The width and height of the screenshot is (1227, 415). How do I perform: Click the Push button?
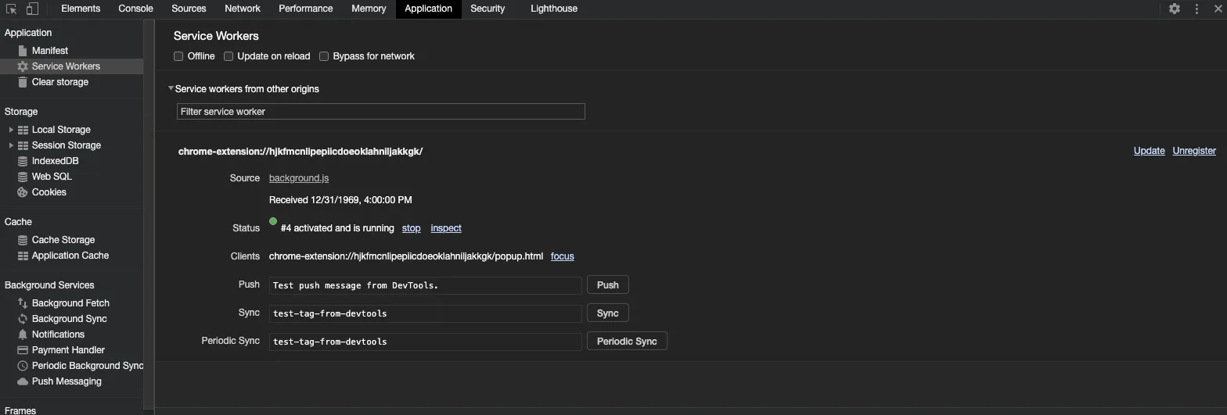608,285
